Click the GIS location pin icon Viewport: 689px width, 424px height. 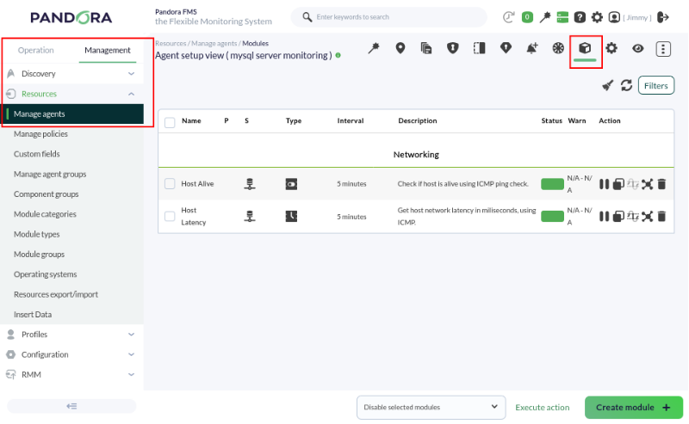(400, 48)
